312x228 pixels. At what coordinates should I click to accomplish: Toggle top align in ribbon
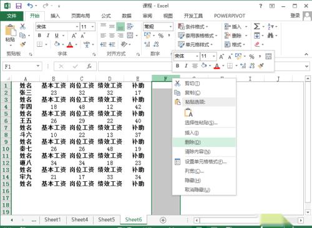tap(103, 26)
